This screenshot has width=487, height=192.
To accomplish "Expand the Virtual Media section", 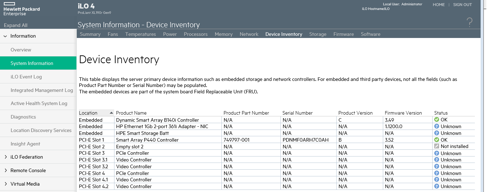I will click(x=5, y=184).
